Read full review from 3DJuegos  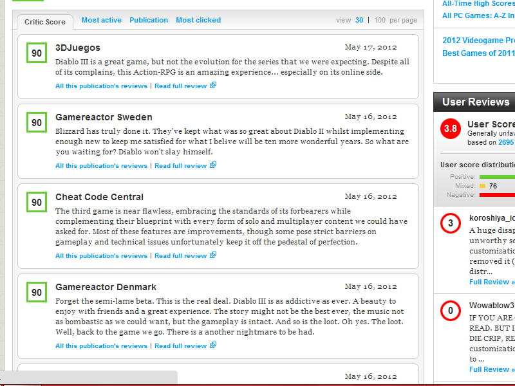tap(181, 86)
